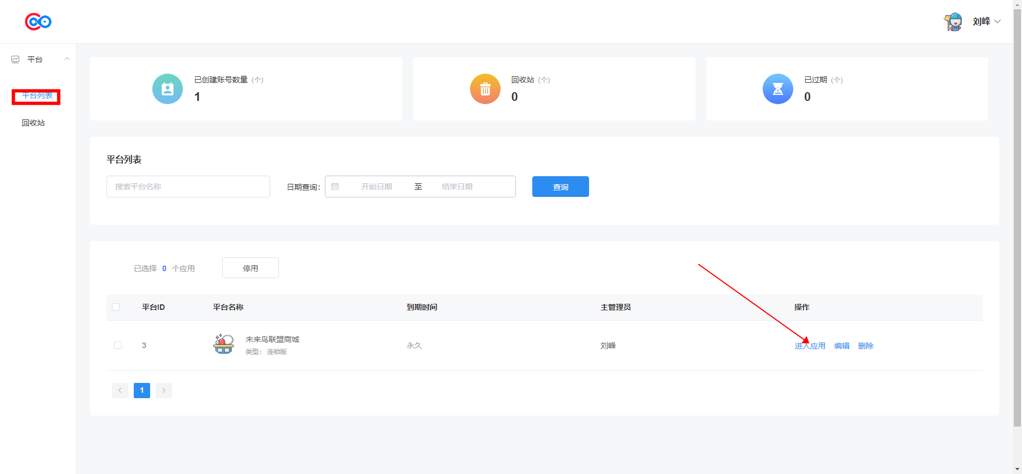
Task: Click the 停用 button
Action: [250, 268]
